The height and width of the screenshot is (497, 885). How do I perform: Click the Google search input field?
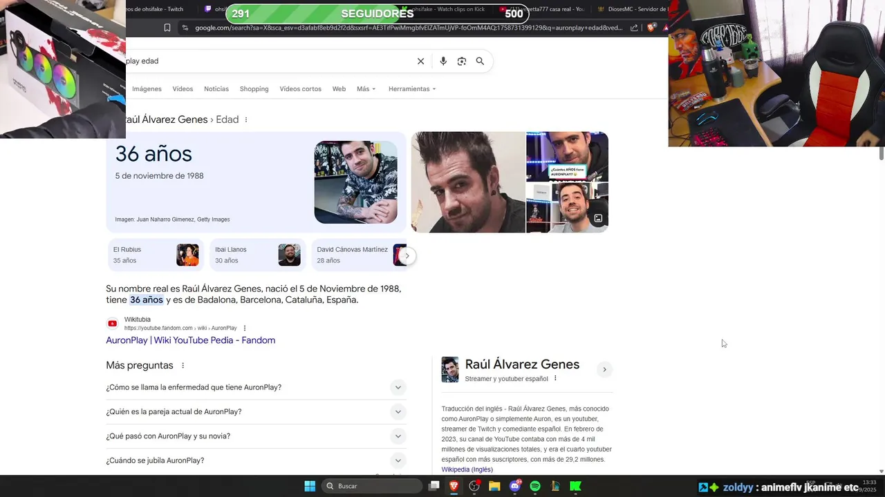point(270,61)
